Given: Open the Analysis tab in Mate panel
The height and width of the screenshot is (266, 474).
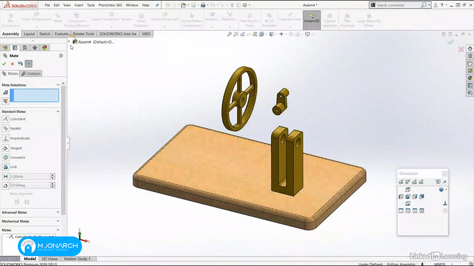Looking at the screenshot, I should coord(31,73).
